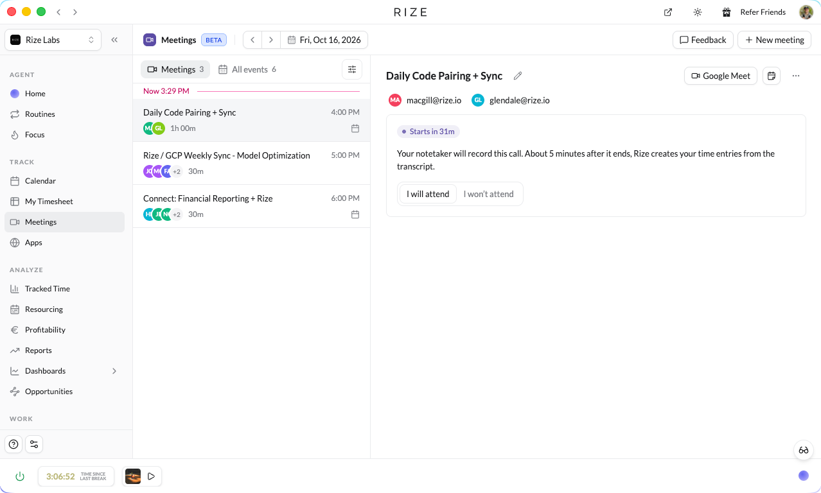Go to previous day arrow
821x493 pixels.
click(252, 40)
